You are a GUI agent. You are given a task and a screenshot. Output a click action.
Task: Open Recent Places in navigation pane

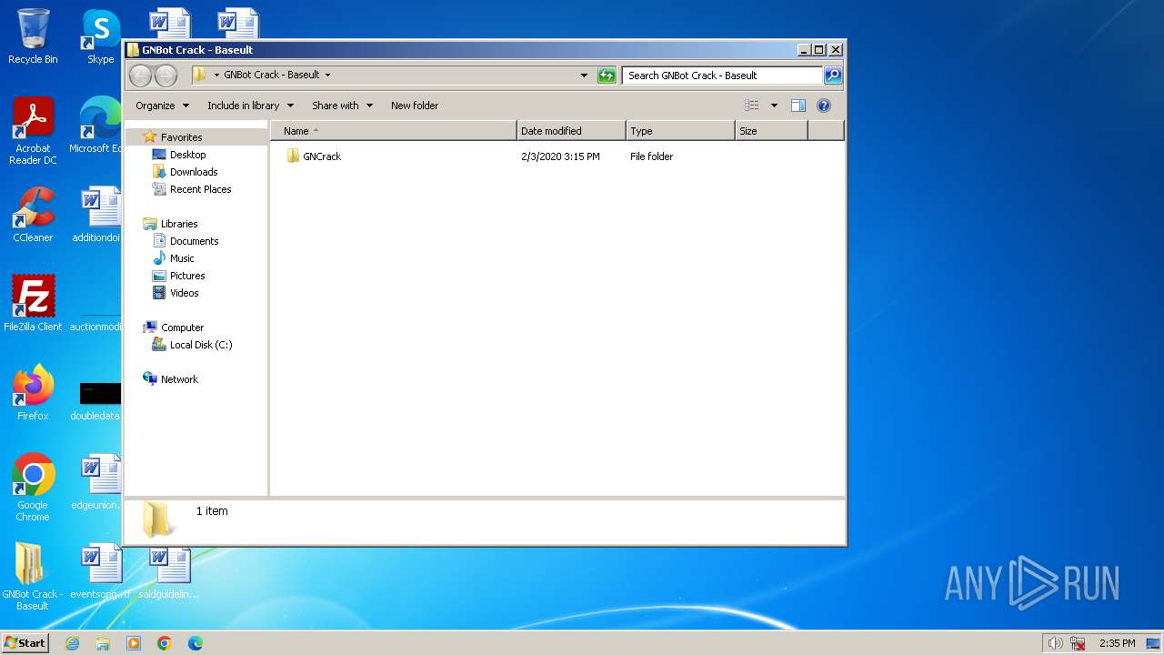pos(200,189)
